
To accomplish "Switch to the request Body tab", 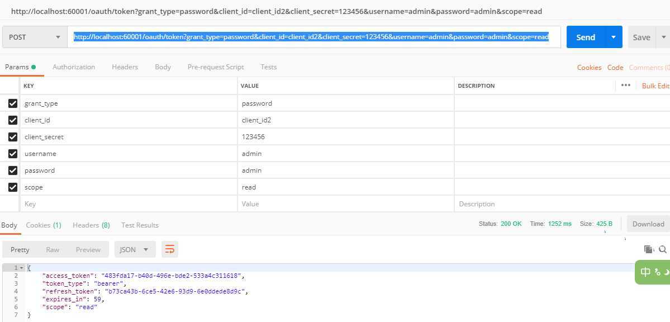I will [163, 67].
